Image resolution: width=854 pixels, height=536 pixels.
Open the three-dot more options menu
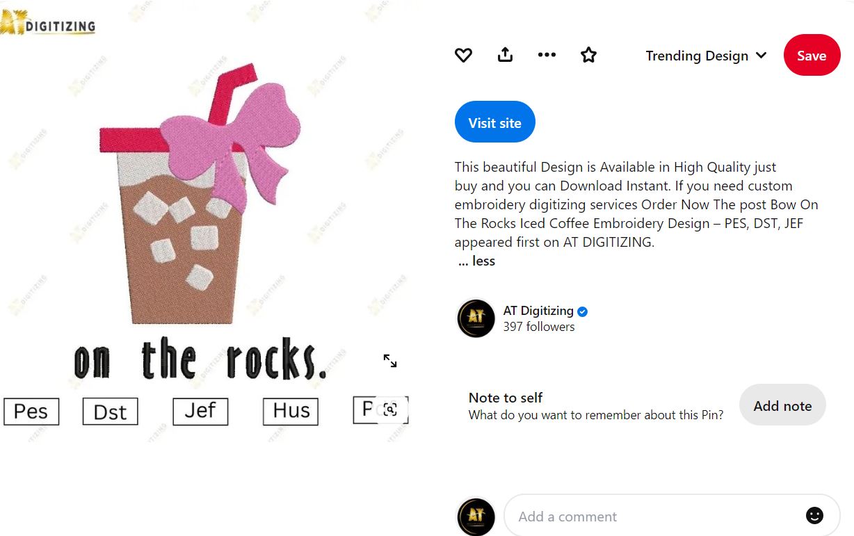547,55
